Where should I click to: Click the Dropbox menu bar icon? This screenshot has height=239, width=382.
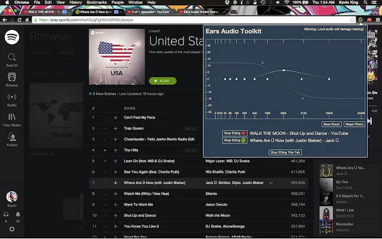227,2
